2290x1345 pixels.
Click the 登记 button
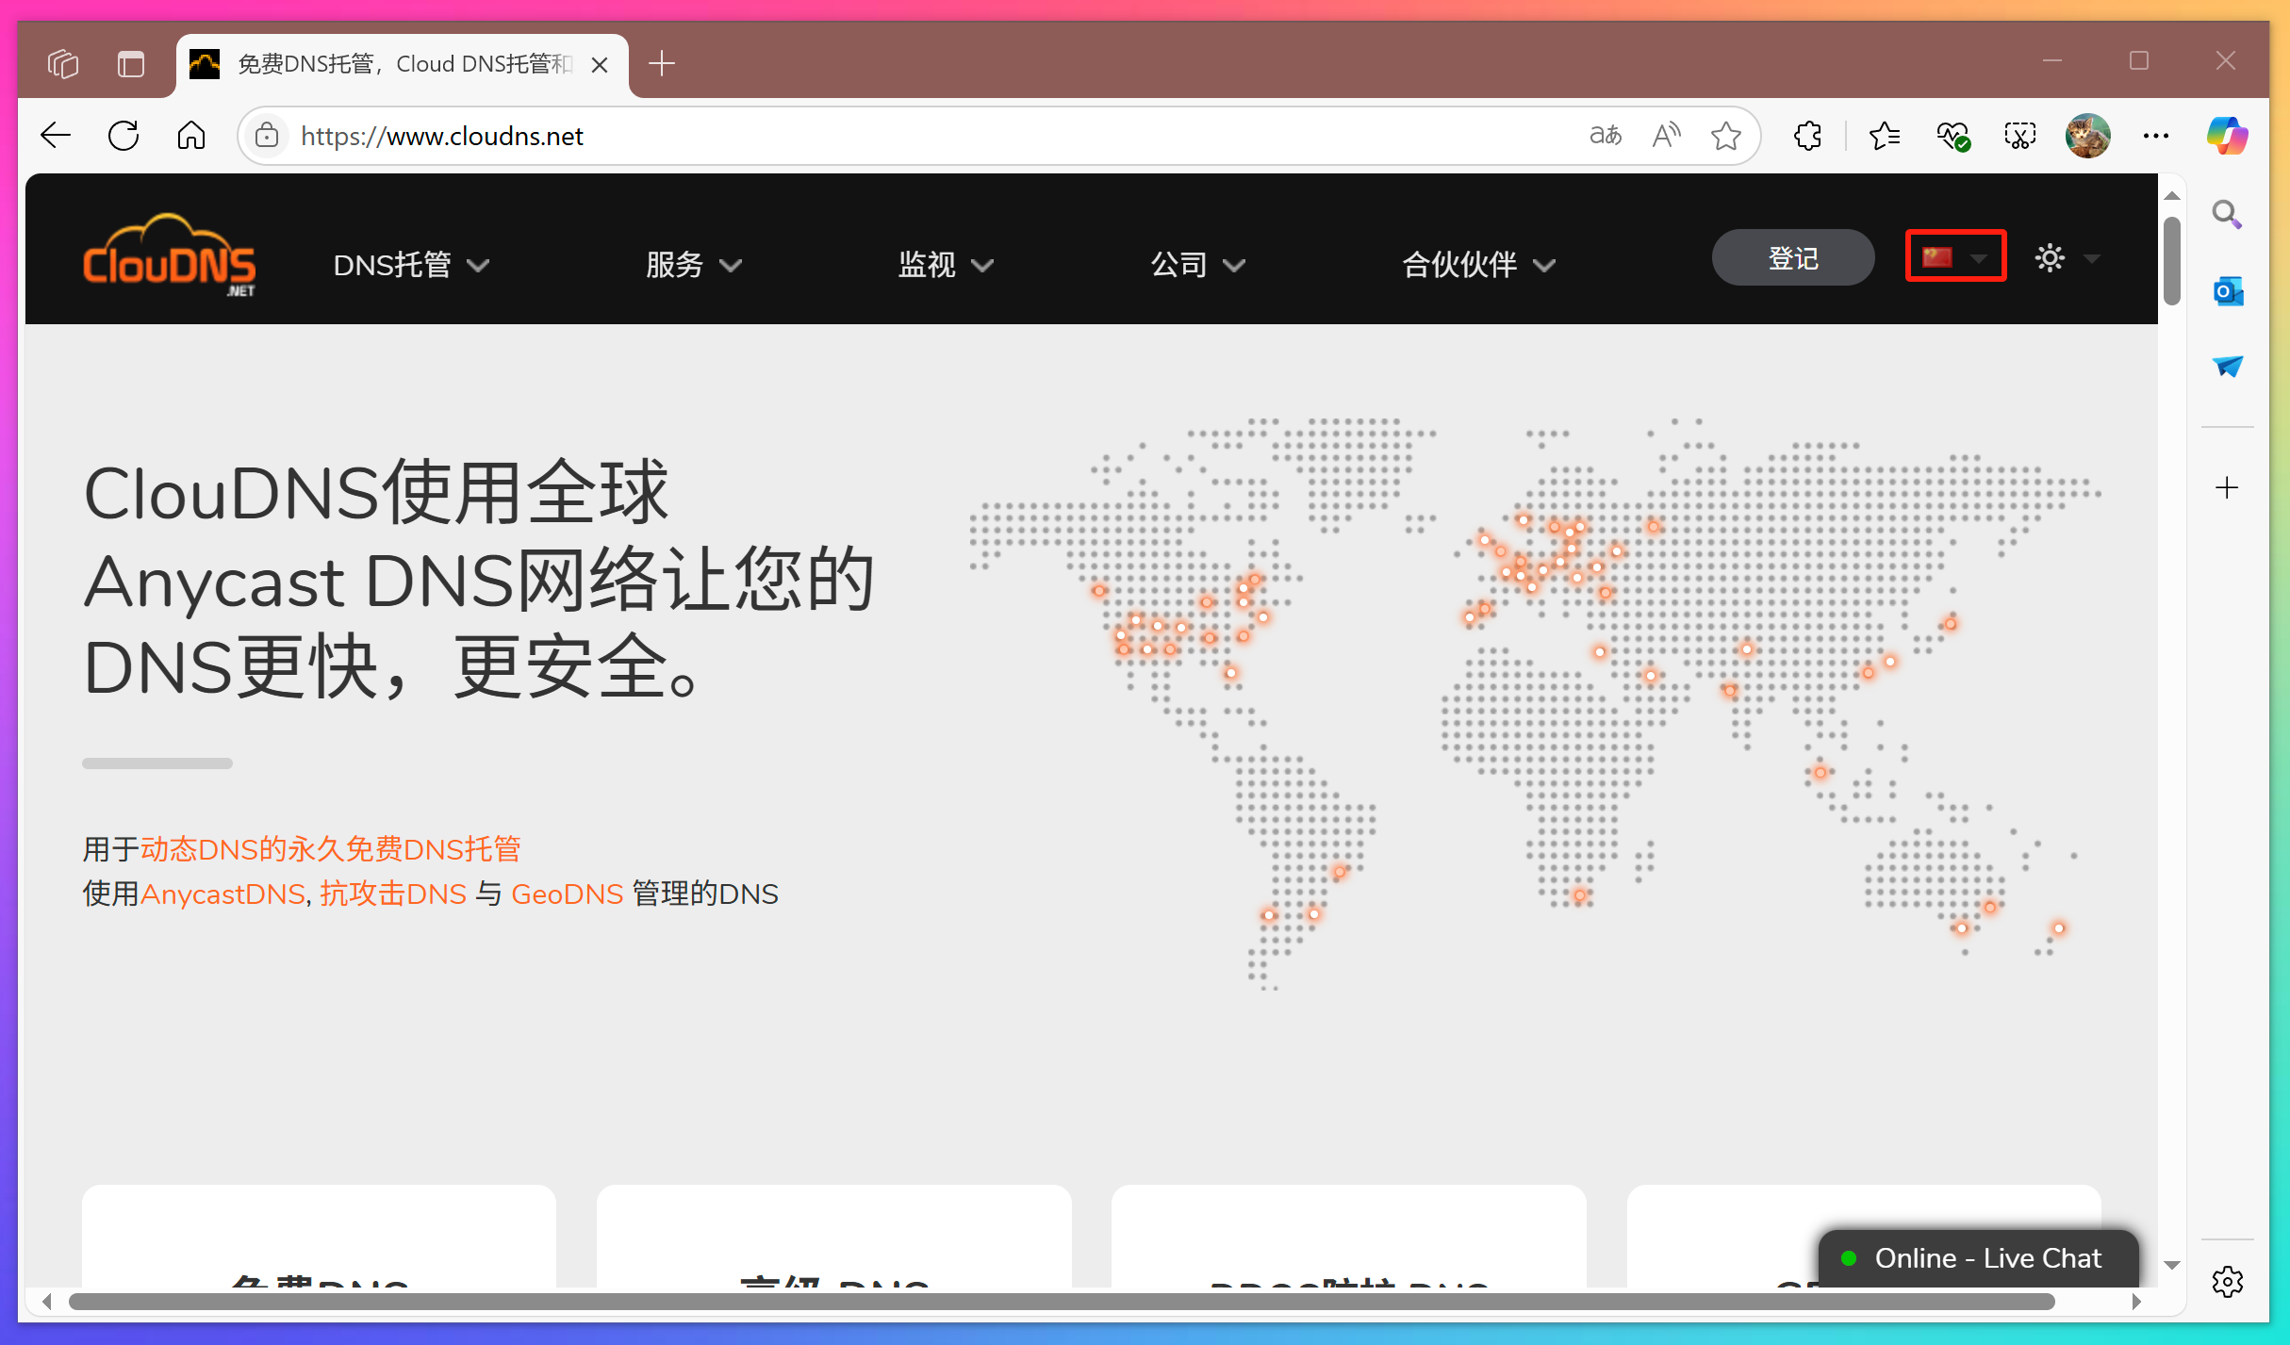[x=1791, y=256]
